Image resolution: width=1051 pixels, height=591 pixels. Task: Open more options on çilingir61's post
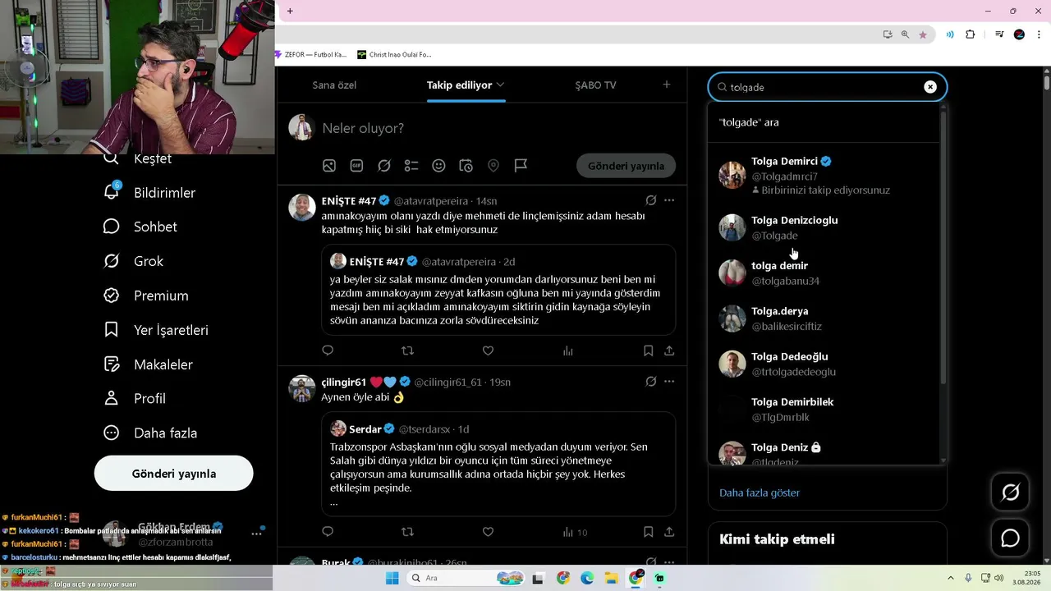click(x=669, y=382)
